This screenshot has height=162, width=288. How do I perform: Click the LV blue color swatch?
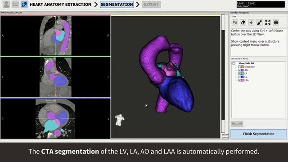tap(242, 77)
